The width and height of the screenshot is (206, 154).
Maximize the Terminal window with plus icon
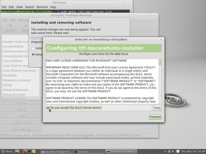point(125,3)
